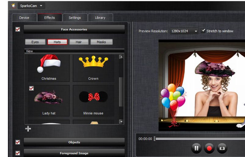
Task: Click the recording timeline slider handle
Action: (155, 139)
